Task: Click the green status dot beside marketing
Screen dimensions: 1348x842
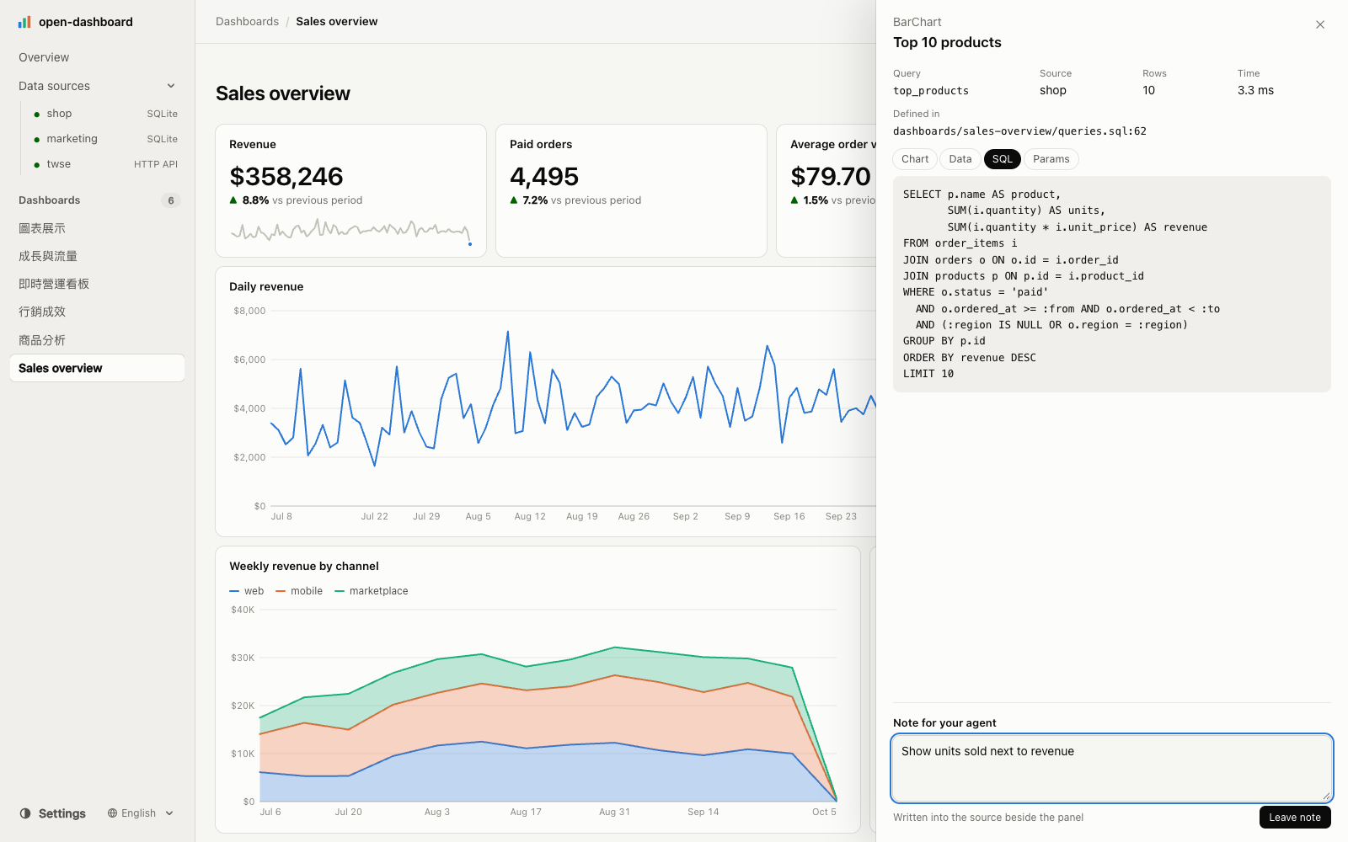Action: coord(37,140)
